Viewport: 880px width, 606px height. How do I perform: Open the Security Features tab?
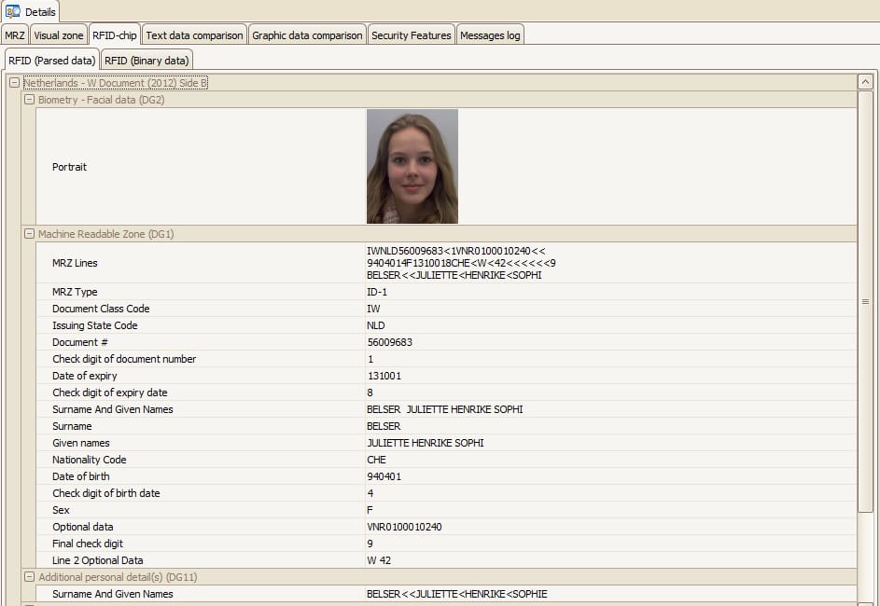[411, 35]
